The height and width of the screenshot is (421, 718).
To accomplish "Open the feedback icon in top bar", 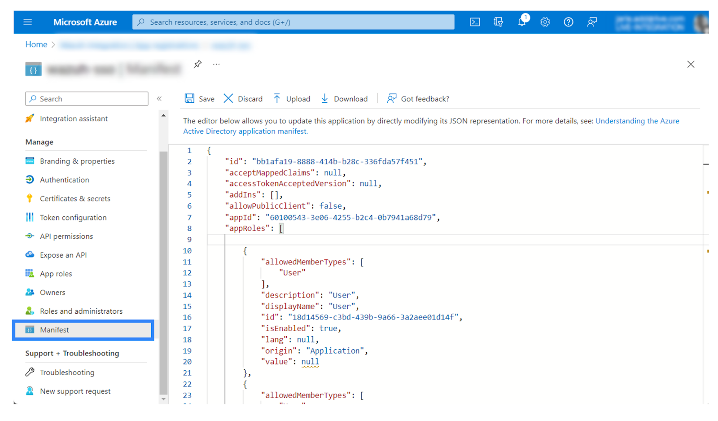I will (592, 22).
